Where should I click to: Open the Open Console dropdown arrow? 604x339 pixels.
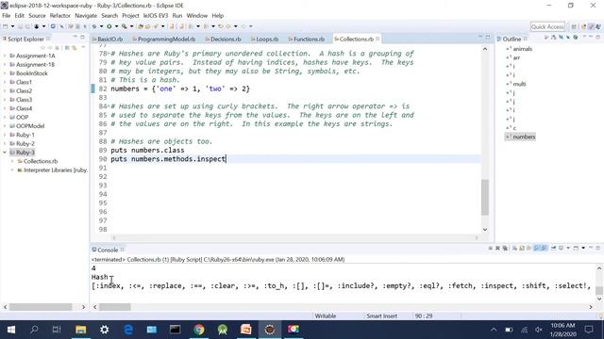pyautogui.click(x=583, y=249)
